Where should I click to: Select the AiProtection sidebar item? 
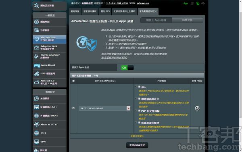[x=49, y=39]
